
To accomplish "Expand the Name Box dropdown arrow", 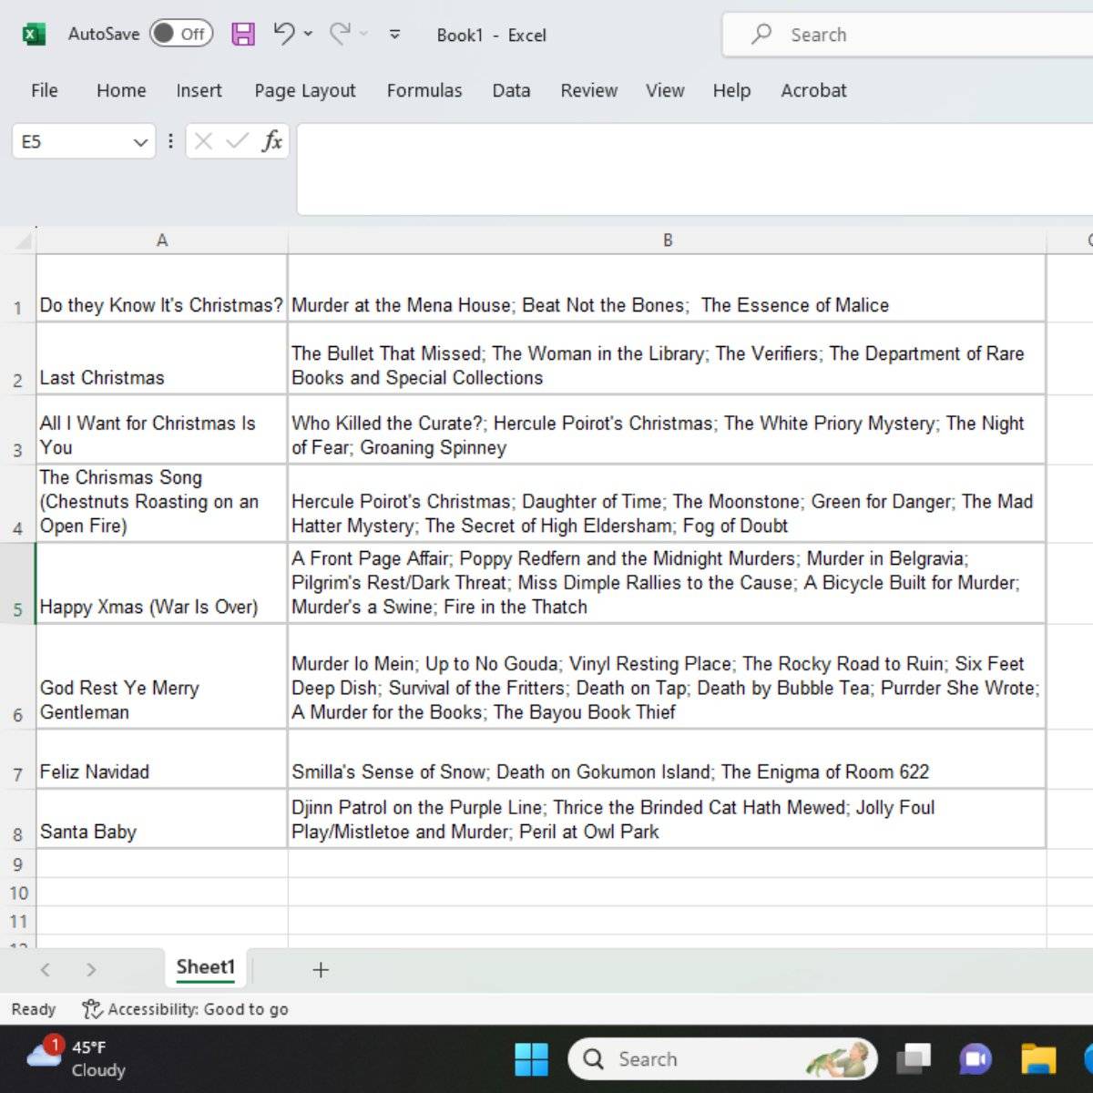I will [140, 142].
